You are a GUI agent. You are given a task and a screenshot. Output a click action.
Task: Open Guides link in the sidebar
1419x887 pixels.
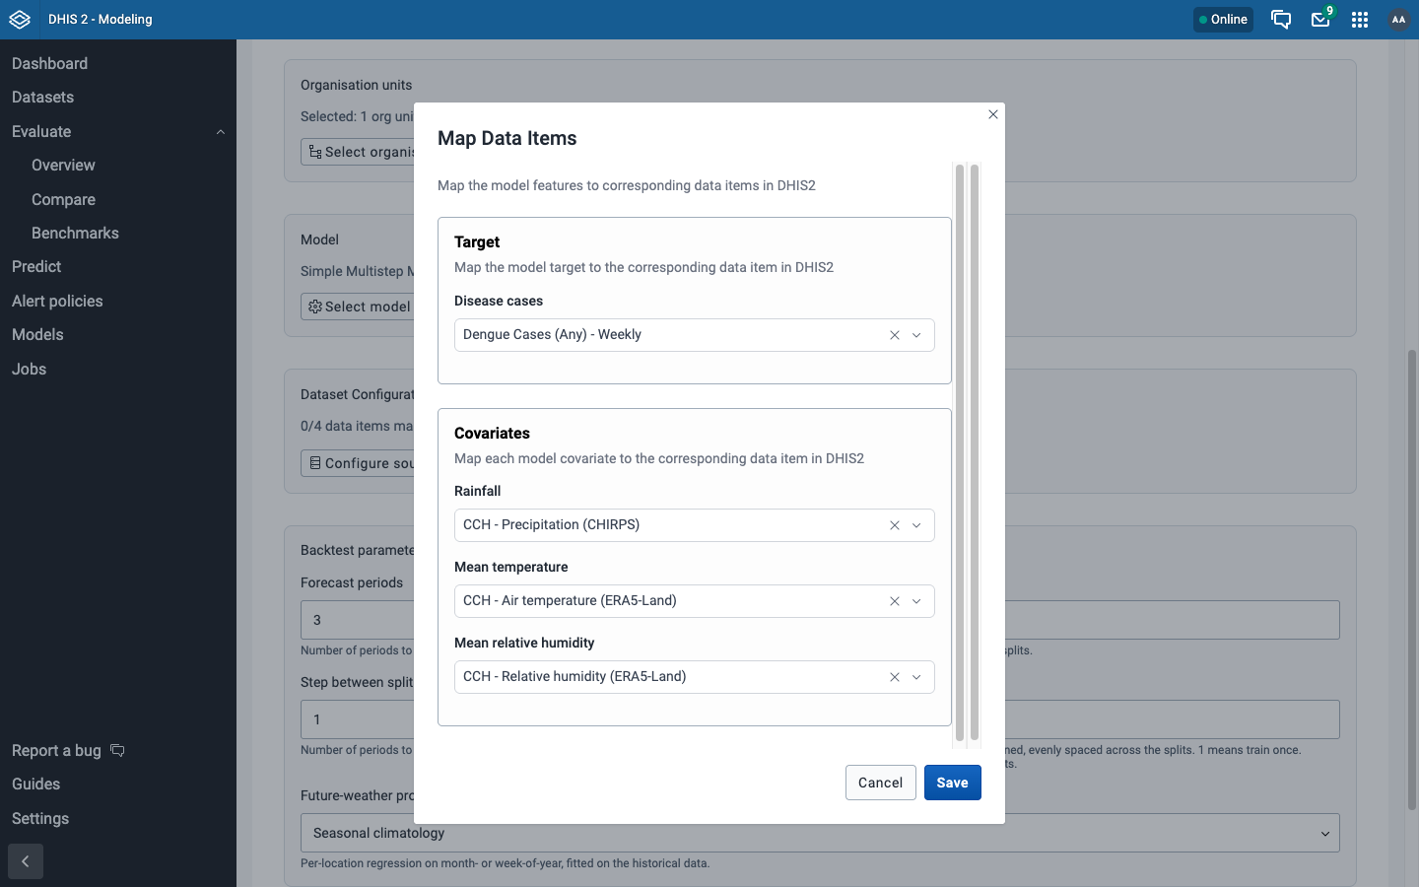pyautogui.click(x=35, y=785)
